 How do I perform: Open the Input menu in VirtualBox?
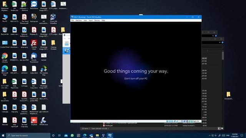91,20
